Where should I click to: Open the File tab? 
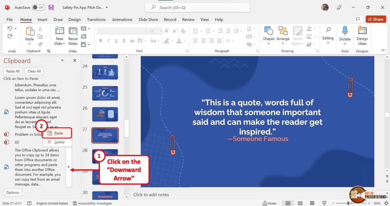tap(10, 19)
